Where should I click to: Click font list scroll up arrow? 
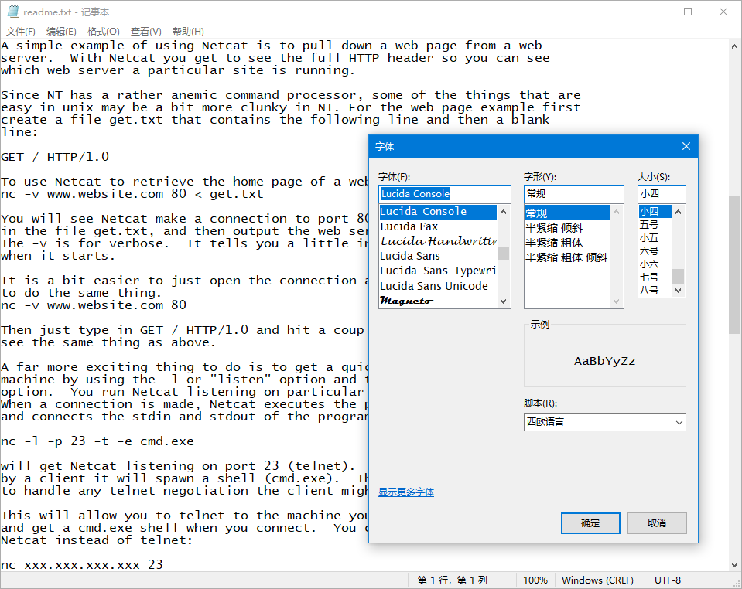pyautogui.click(x=504, y=212)
